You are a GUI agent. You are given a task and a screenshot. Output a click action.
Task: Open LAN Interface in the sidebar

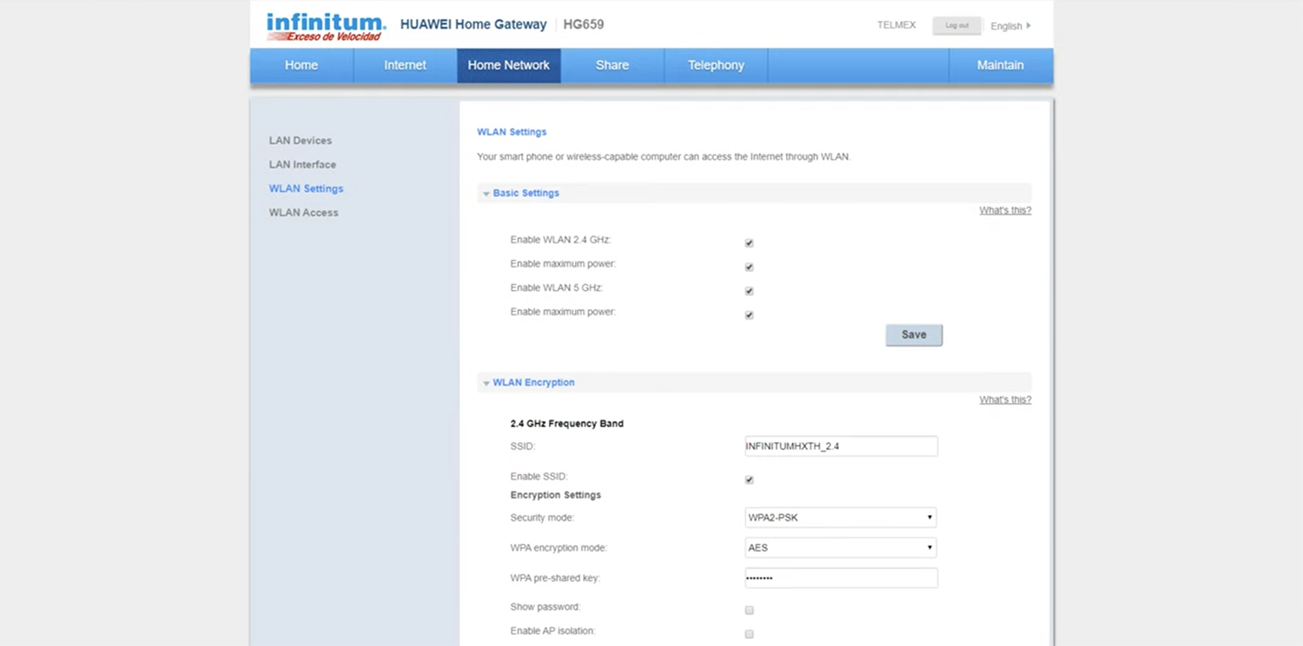302,164
